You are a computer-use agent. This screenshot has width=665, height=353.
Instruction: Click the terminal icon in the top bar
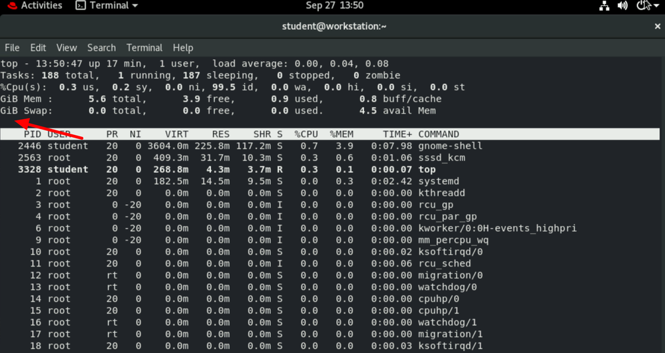pos(81,6)
